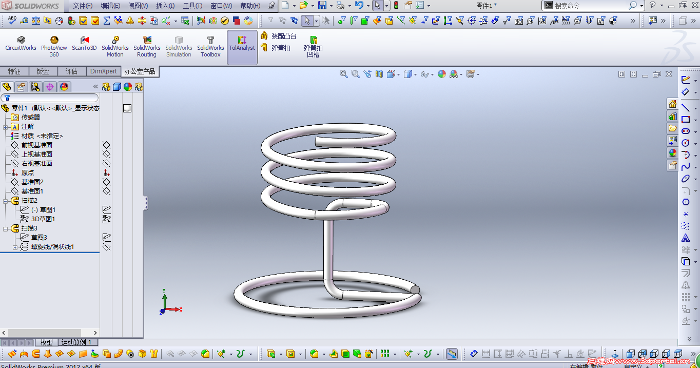Open the 插入(I) menu
700x368 pixels.
165,6
